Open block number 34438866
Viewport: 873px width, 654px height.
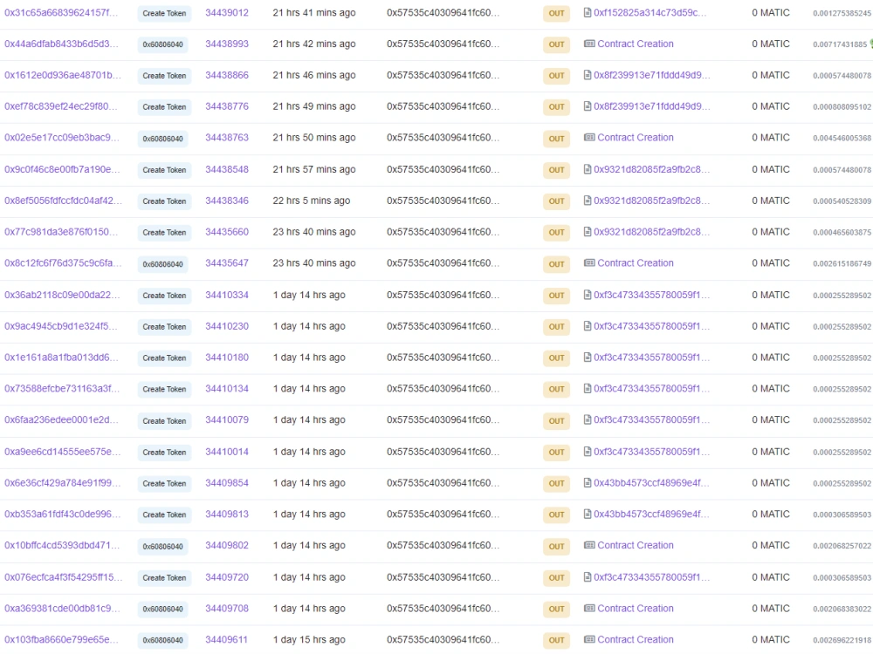[227, 74]
